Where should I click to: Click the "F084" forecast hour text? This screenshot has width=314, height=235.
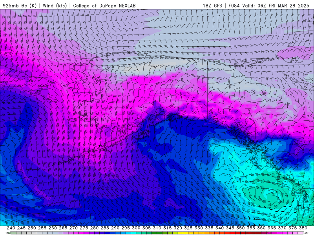click(x=234, y=6)
